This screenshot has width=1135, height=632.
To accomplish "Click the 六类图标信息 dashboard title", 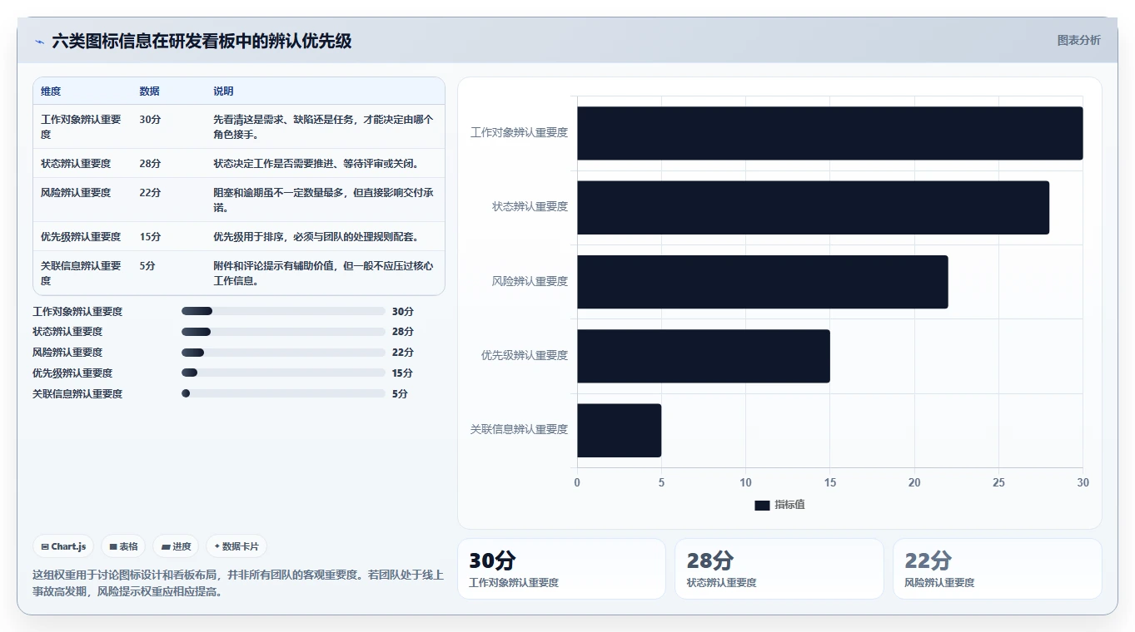I will tap(202, 41).
